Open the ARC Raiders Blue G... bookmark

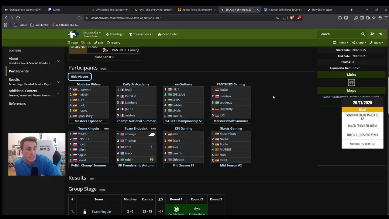tap(65, 25)
